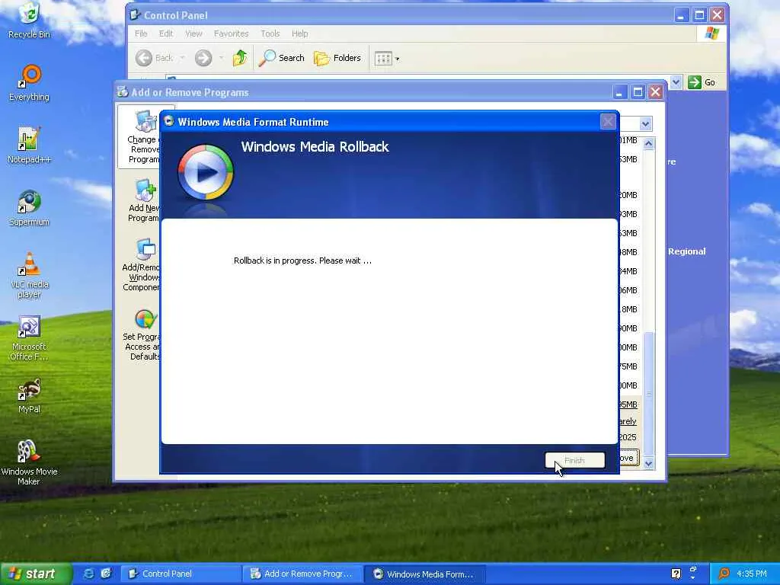Image resolution: width=780 pixels, height=585 pixels.
Task: Select the Supermium desktop shortcut
Action: point(29,208)
